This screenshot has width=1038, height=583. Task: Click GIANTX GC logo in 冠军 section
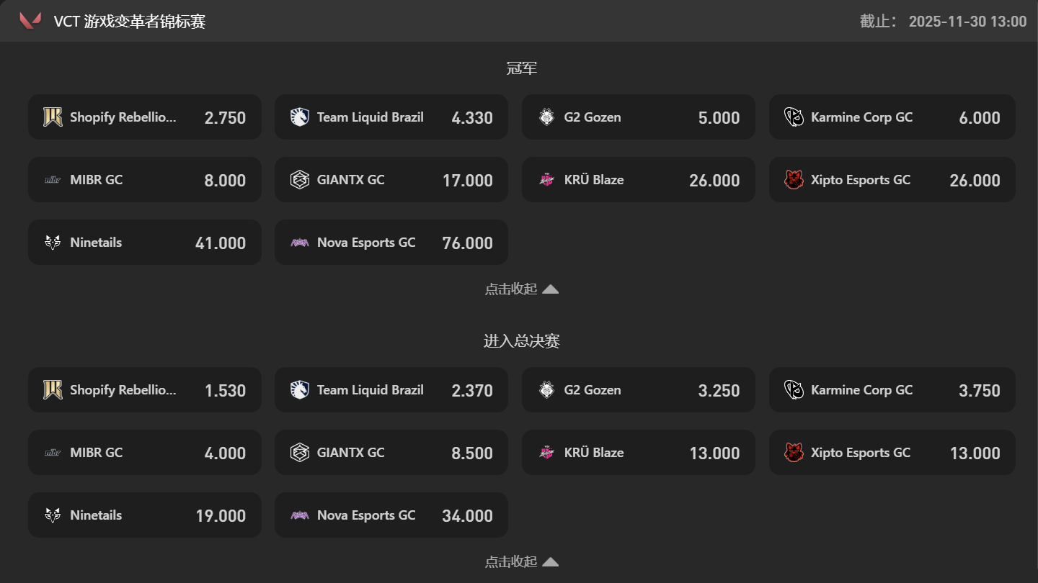(x=299, y=180)
